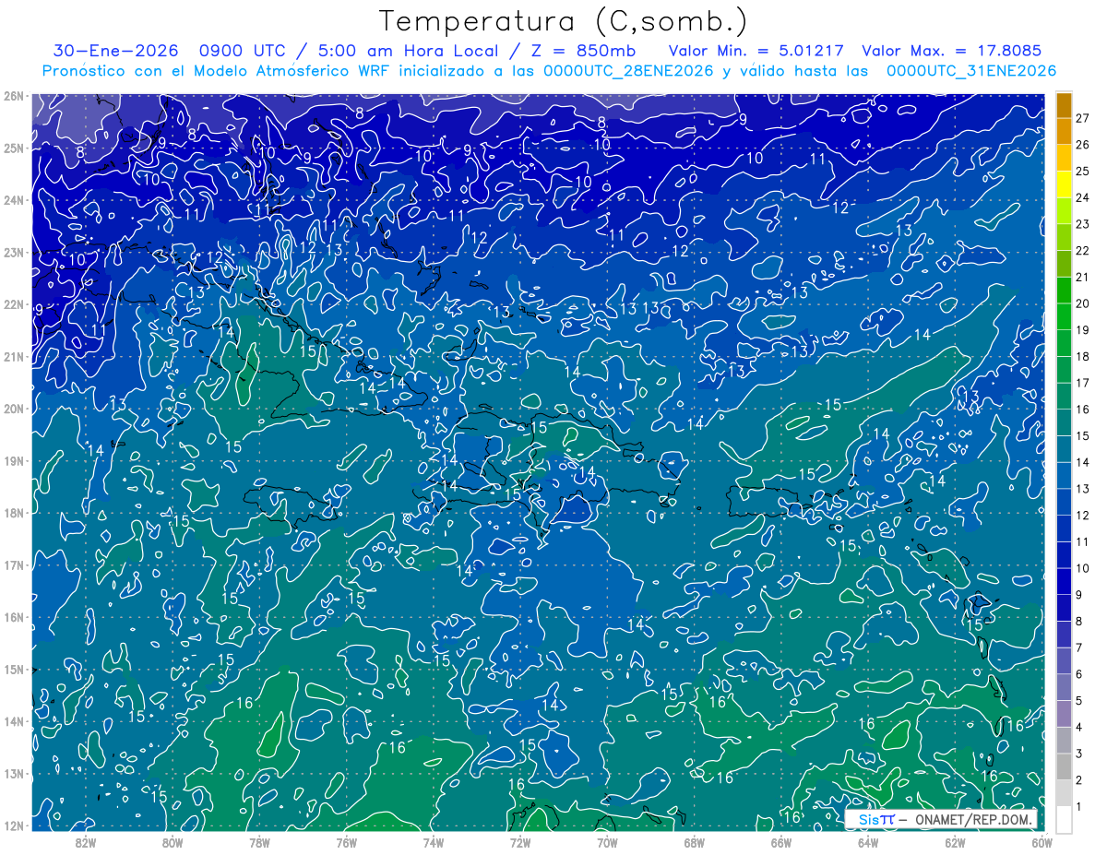Click the "60W" longitude axis label

click(x=1042, y=841)
